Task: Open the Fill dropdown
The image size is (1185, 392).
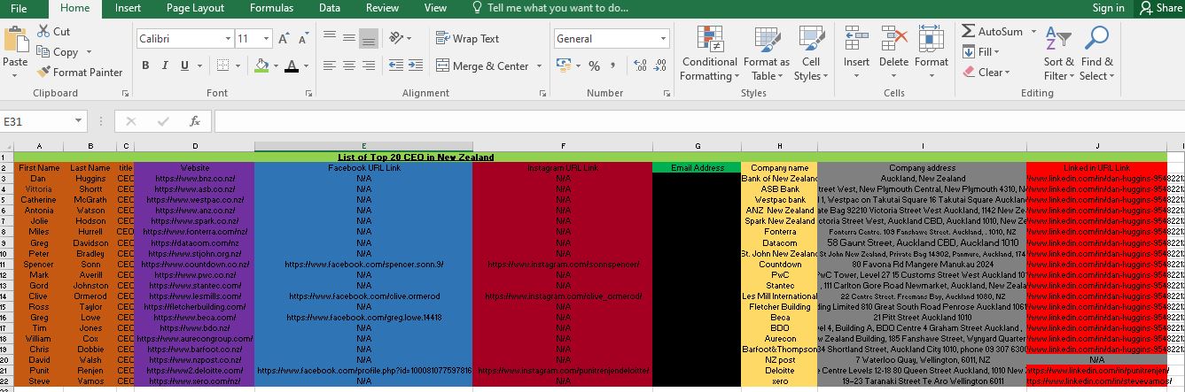Action: pos(981,52)
